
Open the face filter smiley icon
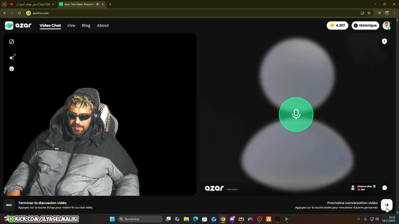click(12, 69)
